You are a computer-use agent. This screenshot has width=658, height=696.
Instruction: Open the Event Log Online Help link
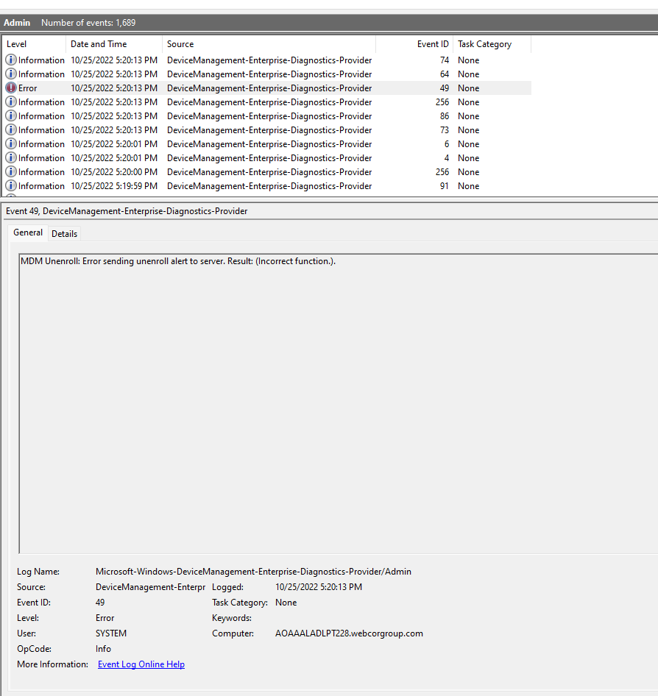click(141, 664)
